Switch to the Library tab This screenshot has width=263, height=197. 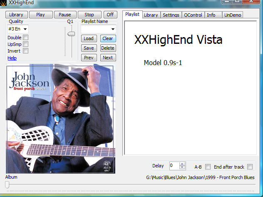tap(151, 15)
